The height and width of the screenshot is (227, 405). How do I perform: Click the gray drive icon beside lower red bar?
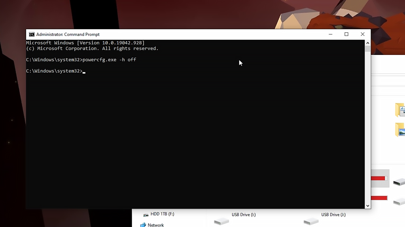399,201
